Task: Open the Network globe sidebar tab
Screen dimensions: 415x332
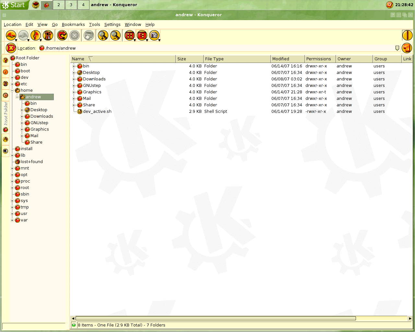Action: click(6, 95)
